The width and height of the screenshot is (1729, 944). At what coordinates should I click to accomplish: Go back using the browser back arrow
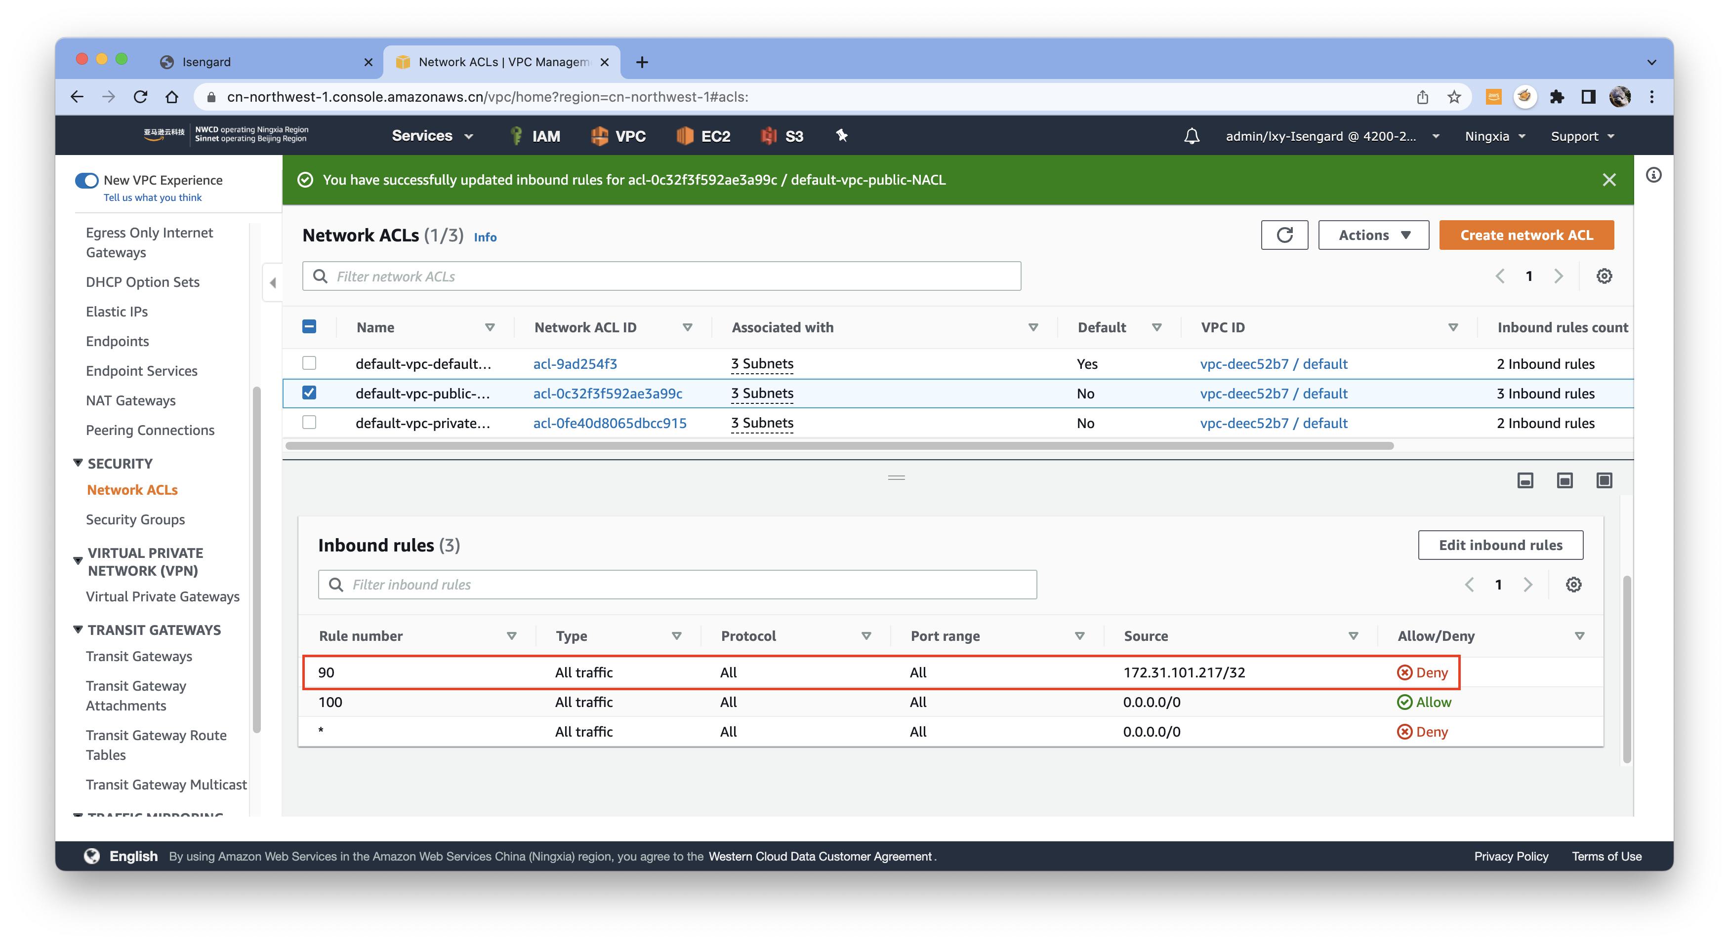pyautogui.click(x=77, y=97)
